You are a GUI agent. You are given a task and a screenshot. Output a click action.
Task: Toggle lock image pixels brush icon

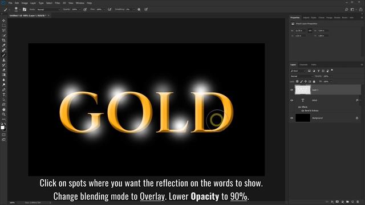[x=302, y=81]
